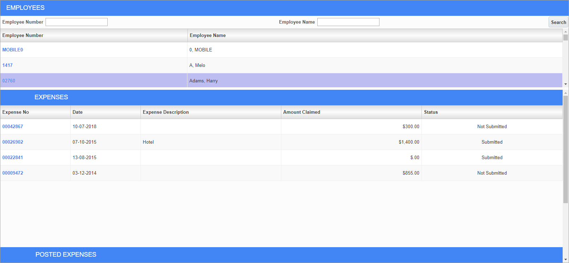569x263 pixels.
Task: Open expense 00022841
Action: pos(13,158)
